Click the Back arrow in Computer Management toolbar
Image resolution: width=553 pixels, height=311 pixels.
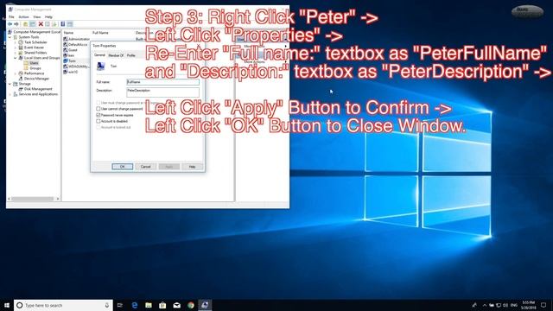pos(10,24)
